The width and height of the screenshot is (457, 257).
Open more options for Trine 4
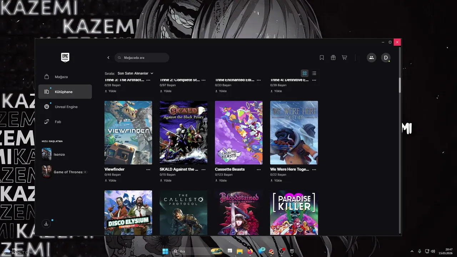tap(314, 80)
